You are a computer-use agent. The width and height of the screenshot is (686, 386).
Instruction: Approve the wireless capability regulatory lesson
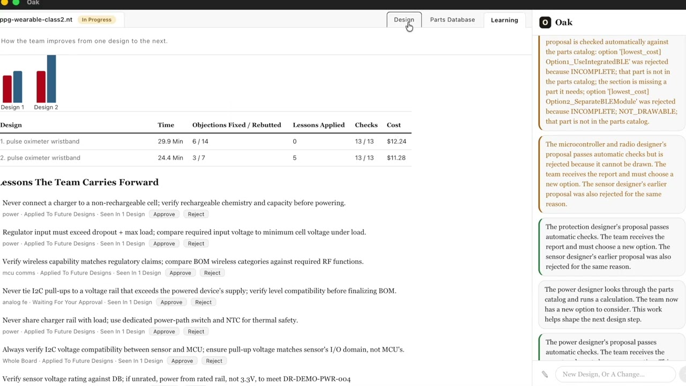(x=180, y=273)
